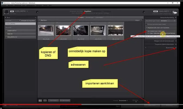Click the small triangle left of the Bestemming panel
Viewport: 183px width, 109px height.
click(x=146, y=48)
